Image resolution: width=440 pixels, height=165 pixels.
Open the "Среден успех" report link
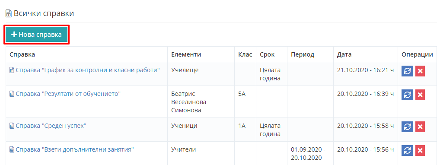51,126
